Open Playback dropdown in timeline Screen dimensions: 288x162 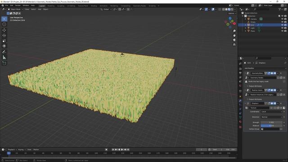click(x=12, y=149)
